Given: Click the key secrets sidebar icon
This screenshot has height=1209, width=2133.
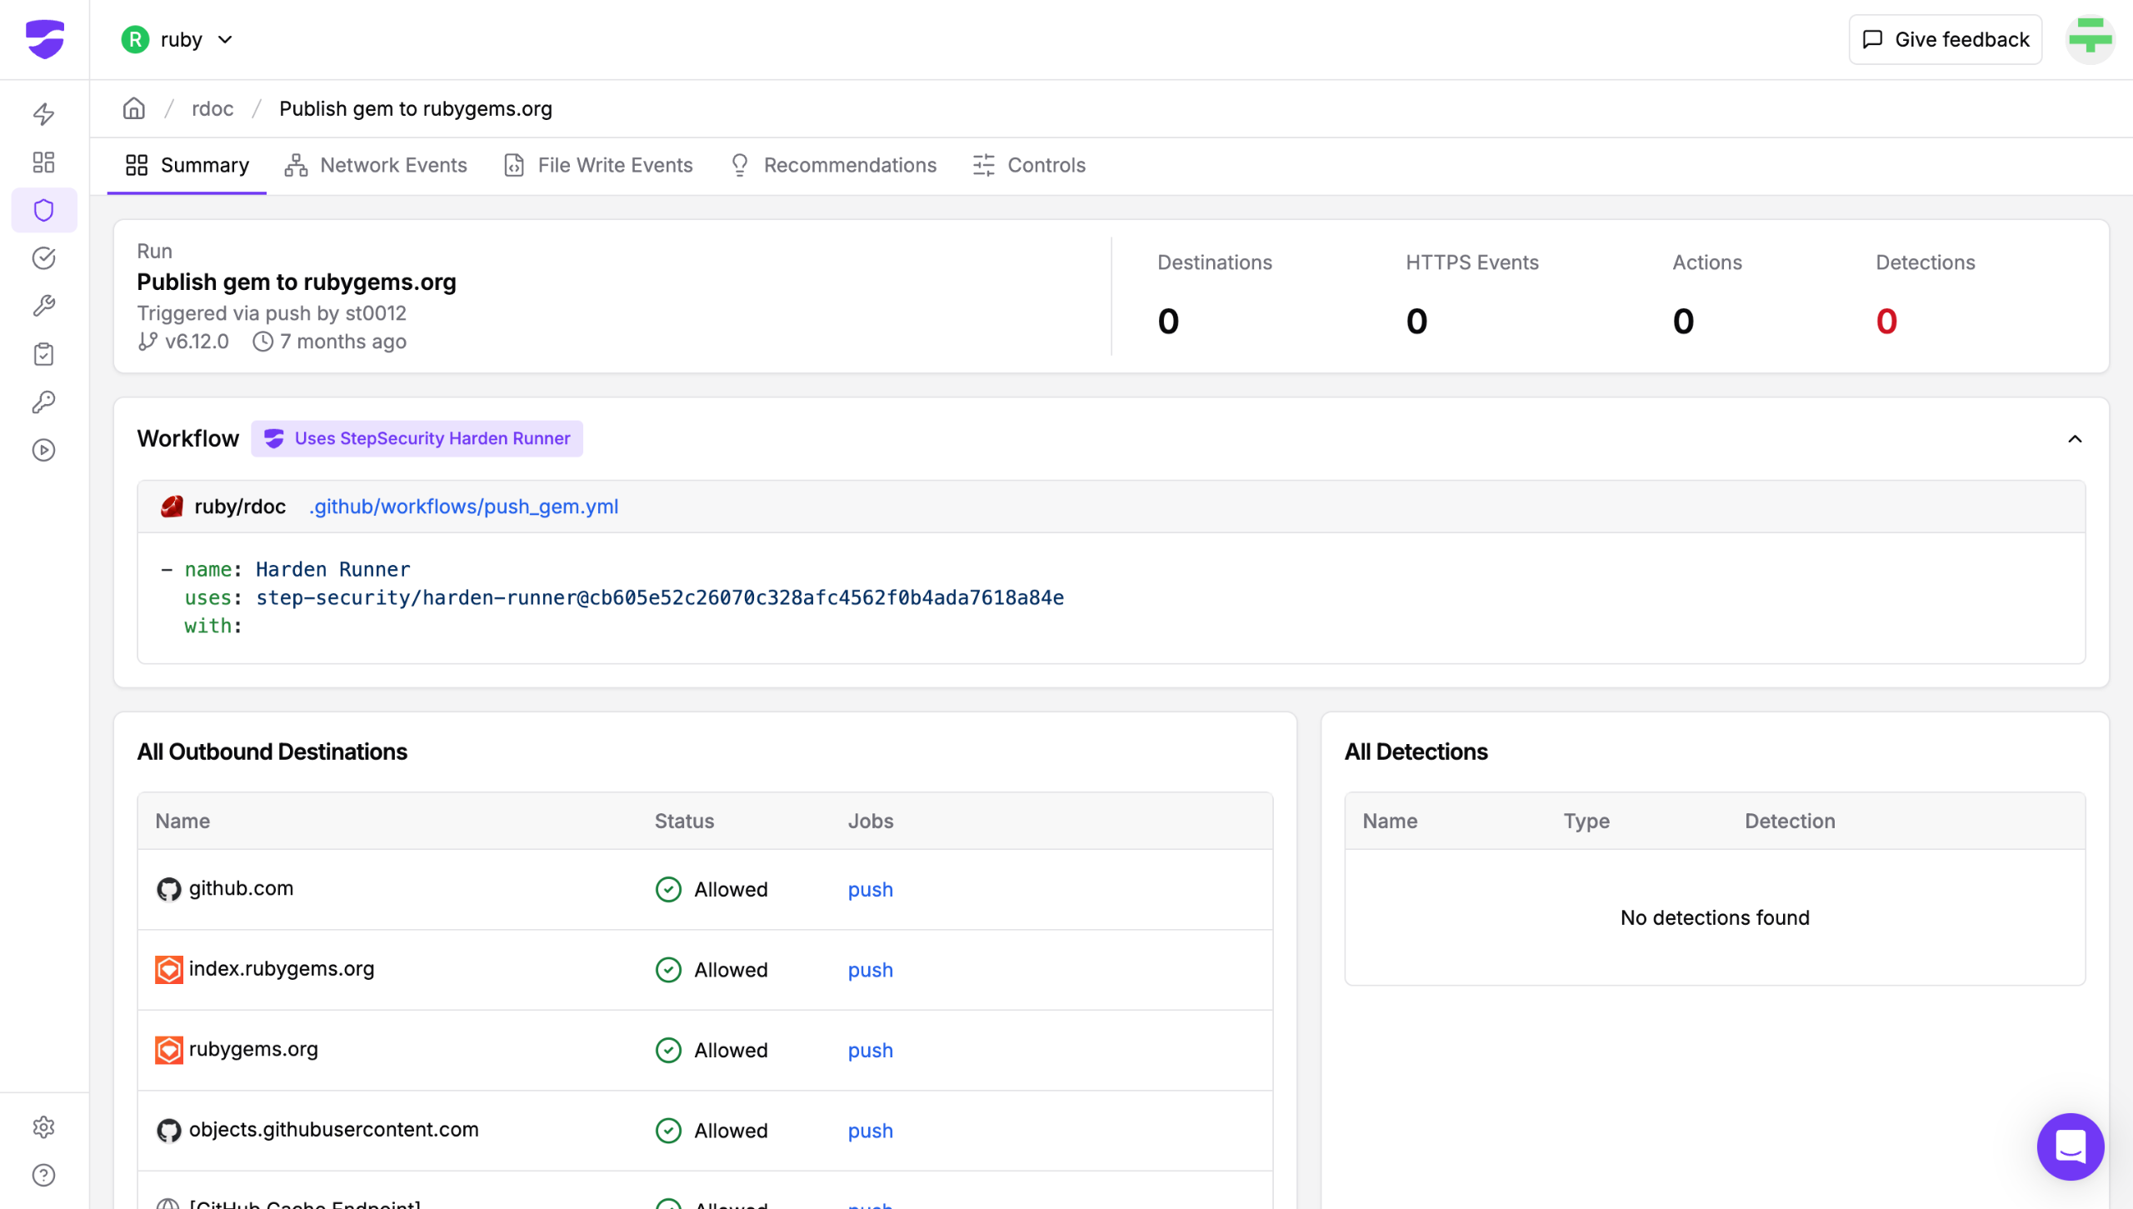Looking at the screenshot, I should coord(43,402).
